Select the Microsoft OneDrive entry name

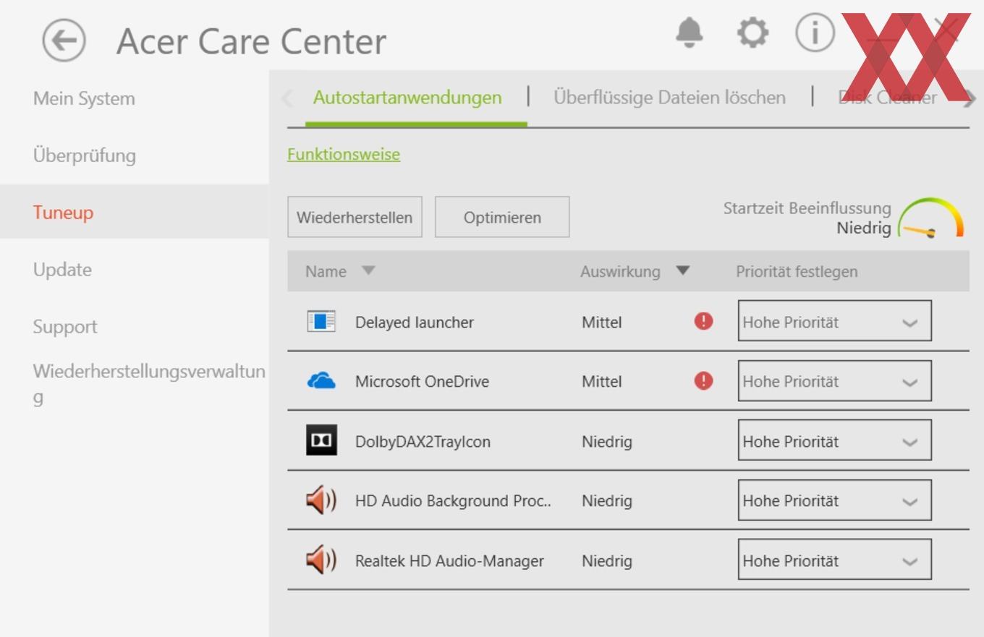pyautogui.click(x=422, y=382)
